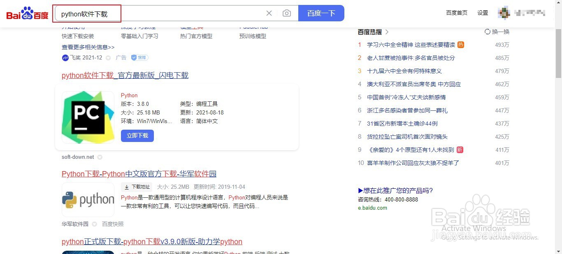Click the 下载地址 download button
Screen dimensions: 562x254
tap(137, 187)
